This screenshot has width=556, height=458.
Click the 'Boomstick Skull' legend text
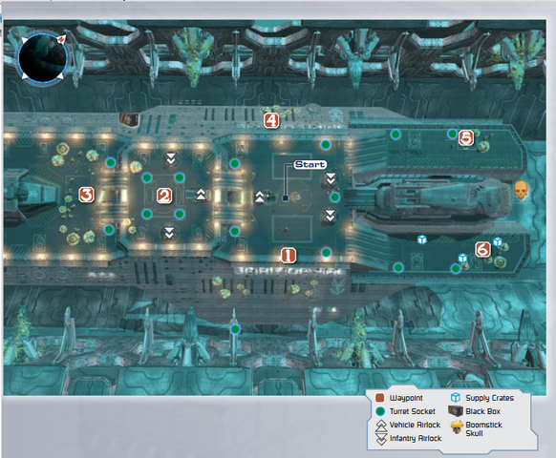(x=483, y=429)
